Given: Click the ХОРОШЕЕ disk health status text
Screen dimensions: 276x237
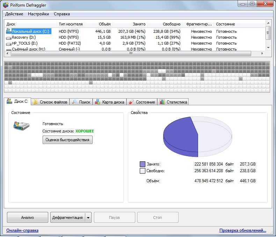Looking at the screenshot, I should (x=85, y=131).
